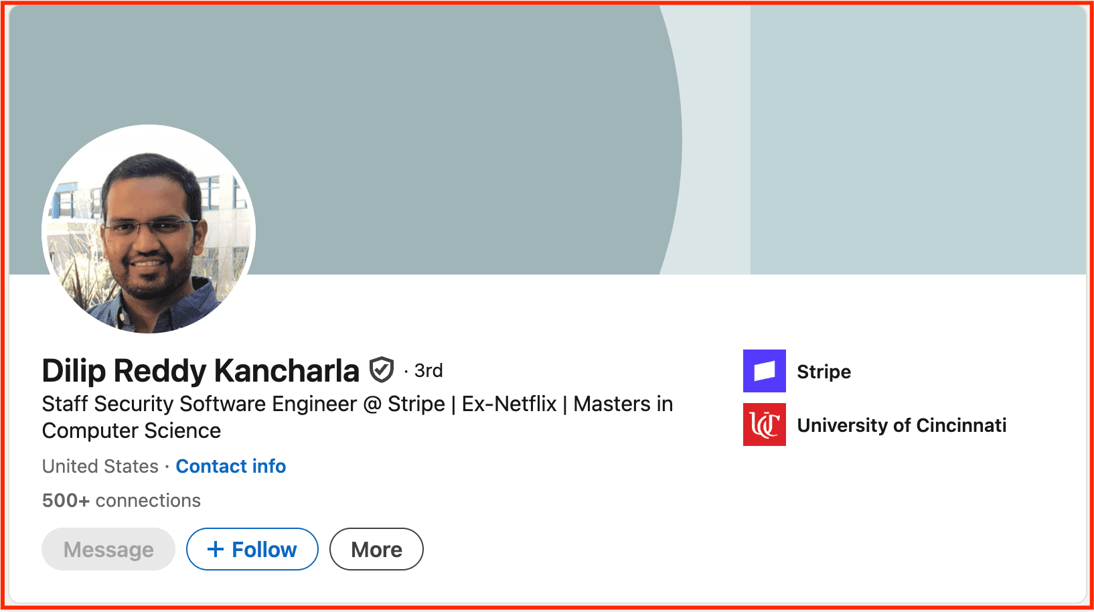View the 500+ connections count
Viewport: 1094px width, 612px height.
click(121, 500)
